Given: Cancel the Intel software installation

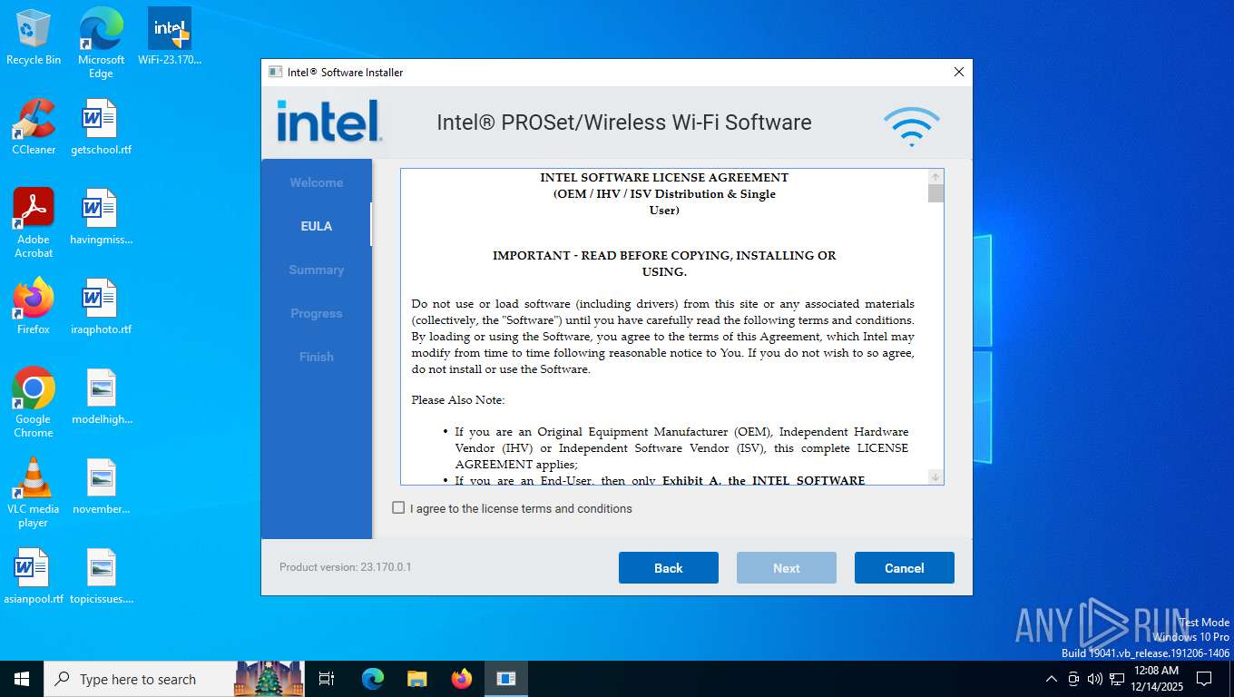Looking at the screenshot, I should click(x=905, y=568).
